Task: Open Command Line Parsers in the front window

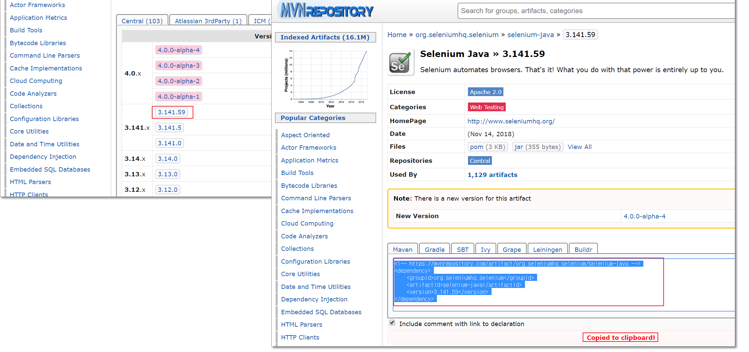Action: point(316,198)
